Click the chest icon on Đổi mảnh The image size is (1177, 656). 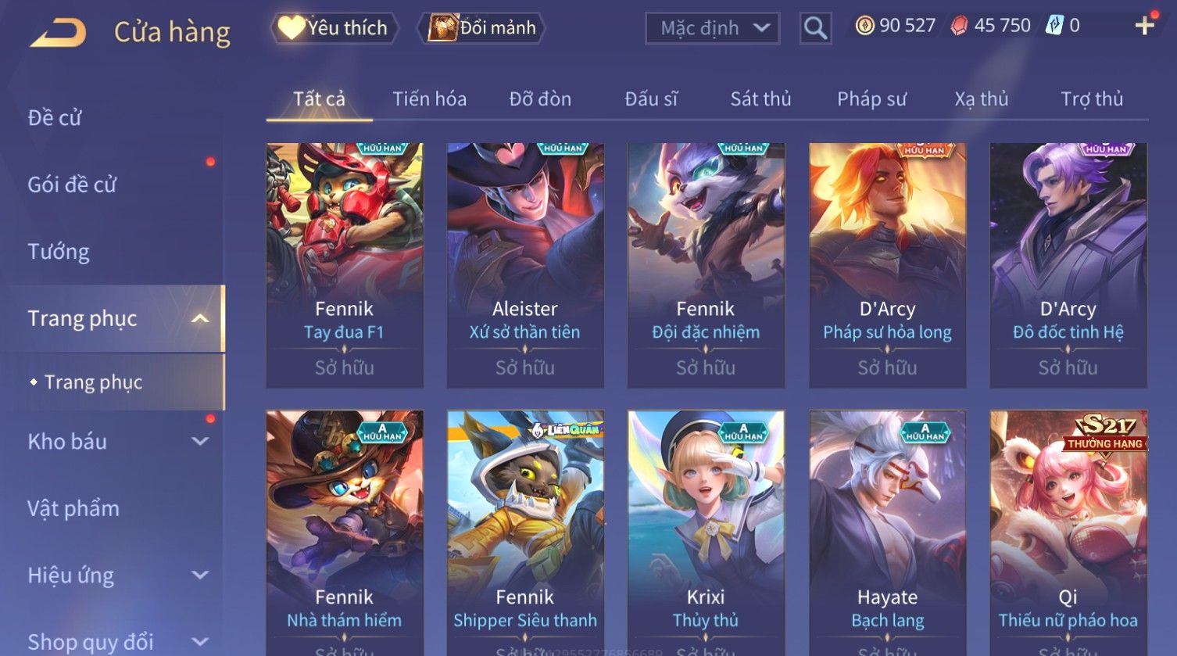(x=442, y=27)
